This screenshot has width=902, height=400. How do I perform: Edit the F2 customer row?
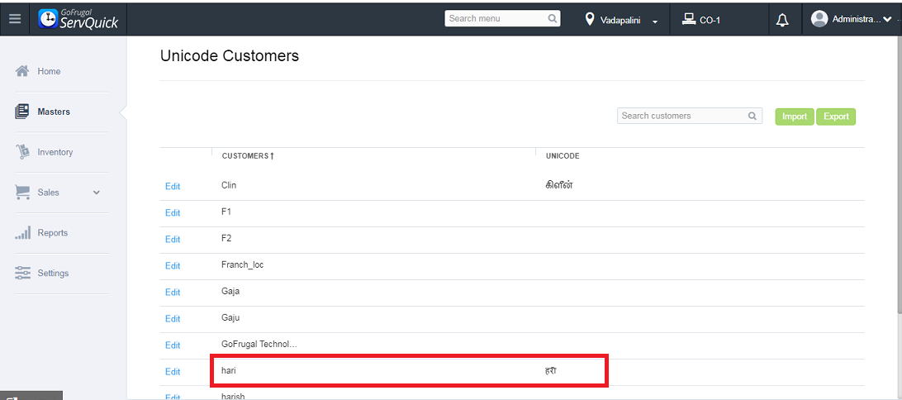[173, 240]
